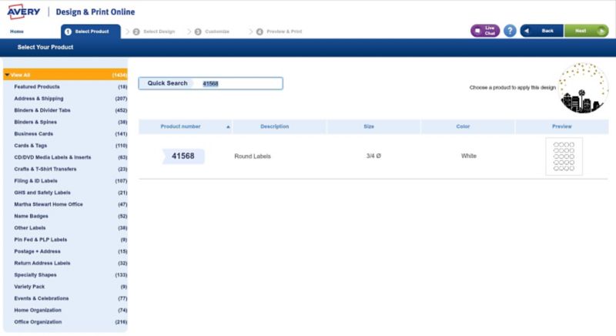Click the round city design thumbnail
This screenshot has width=616, height=336.
pos(584,88)
